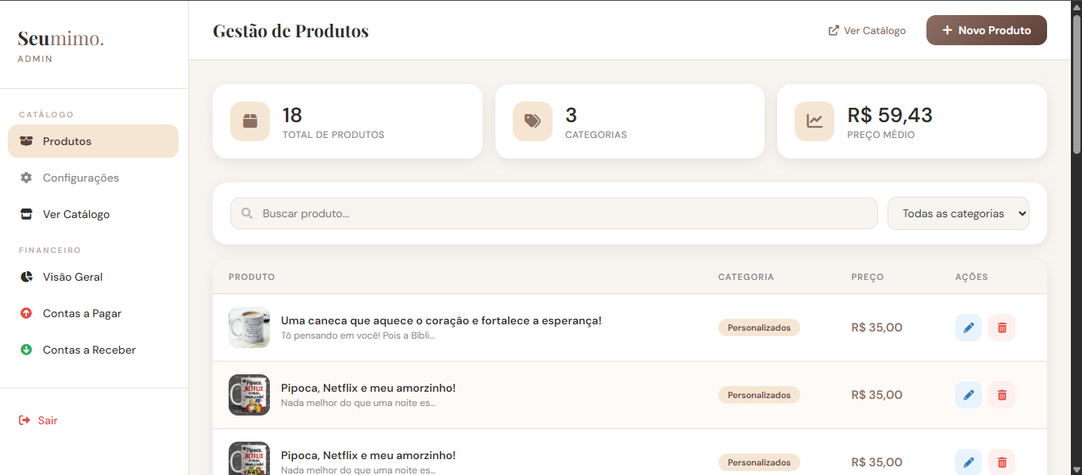Click the CATEGORIA column header
The image size is (1082, 475).
[746, 277]
